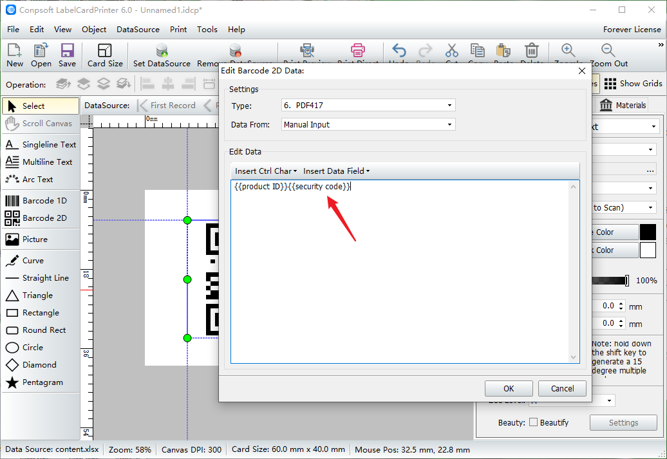667x459 pixels.
Task: Select the Curve drawing tool
Action: click(x=41, y=260)
